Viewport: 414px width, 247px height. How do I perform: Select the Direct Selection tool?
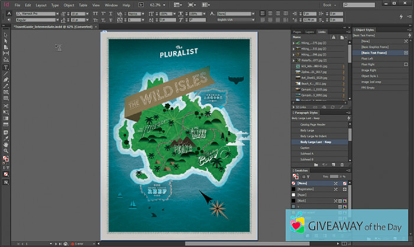tap(6, 40)
